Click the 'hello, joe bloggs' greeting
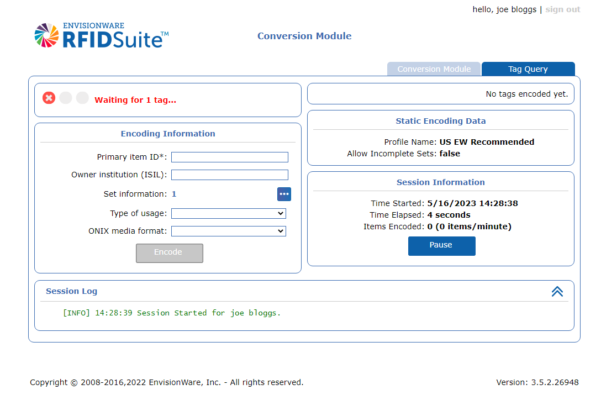 click(x=504, y=9)
